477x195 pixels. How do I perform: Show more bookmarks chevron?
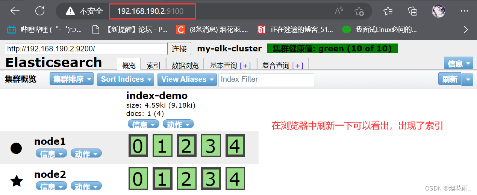pos(466,29)
